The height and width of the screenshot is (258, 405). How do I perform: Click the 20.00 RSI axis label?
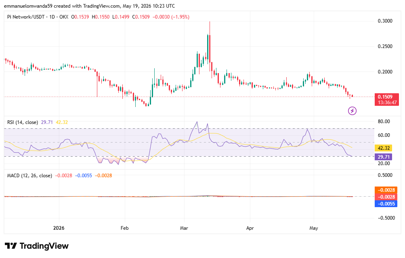(384, 163)
